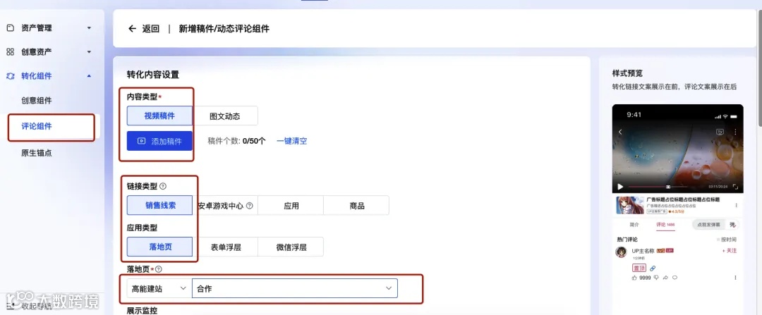Select 图文动态 content type
Viewport: 762px width, 315px height.
click(x=225, y=116)
